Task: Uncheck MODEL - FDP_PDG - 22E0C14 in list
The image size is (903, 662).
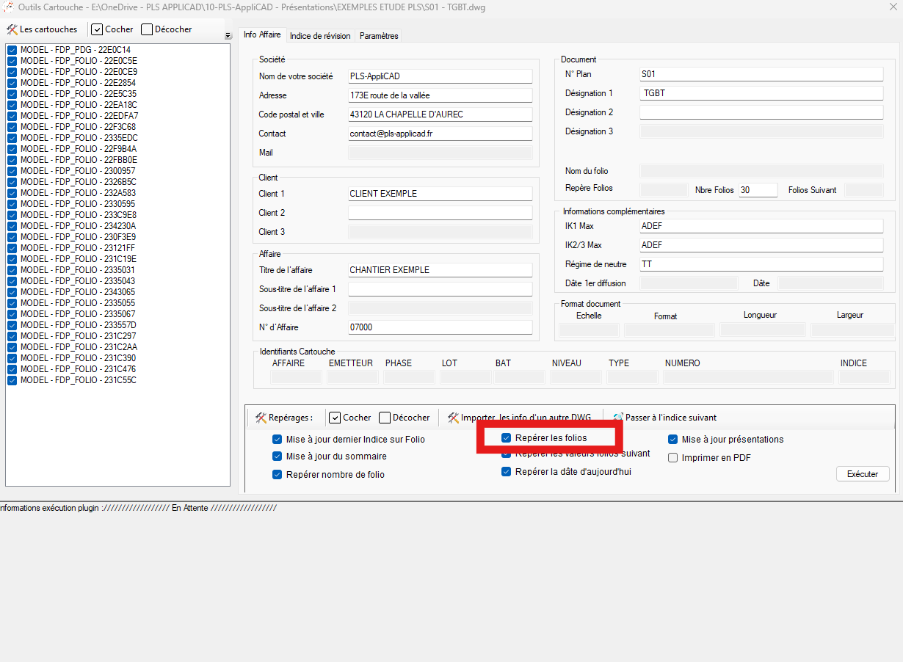Action: point(12,50)
